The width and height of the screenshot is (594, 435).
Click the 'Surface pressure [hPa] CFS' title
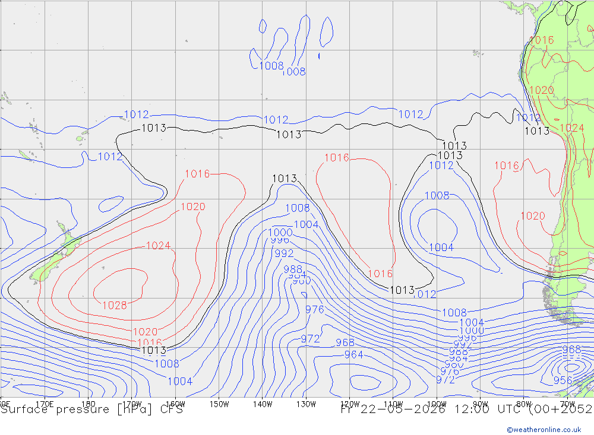pos(91,409)
